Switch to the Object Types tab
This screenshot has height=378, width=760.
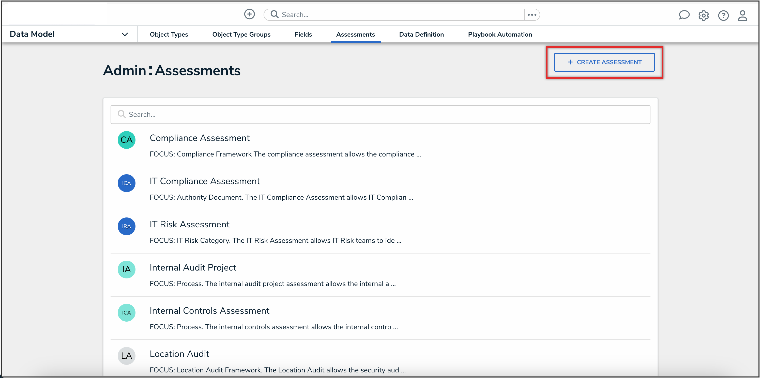coord(169,34)
